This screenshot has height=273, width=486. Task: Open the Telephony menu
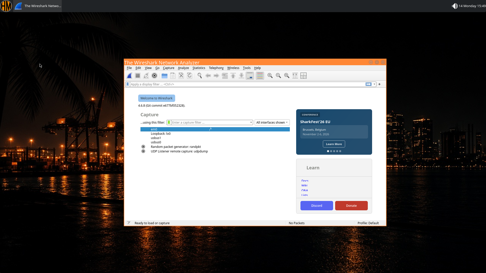click(x=216, y=68)
